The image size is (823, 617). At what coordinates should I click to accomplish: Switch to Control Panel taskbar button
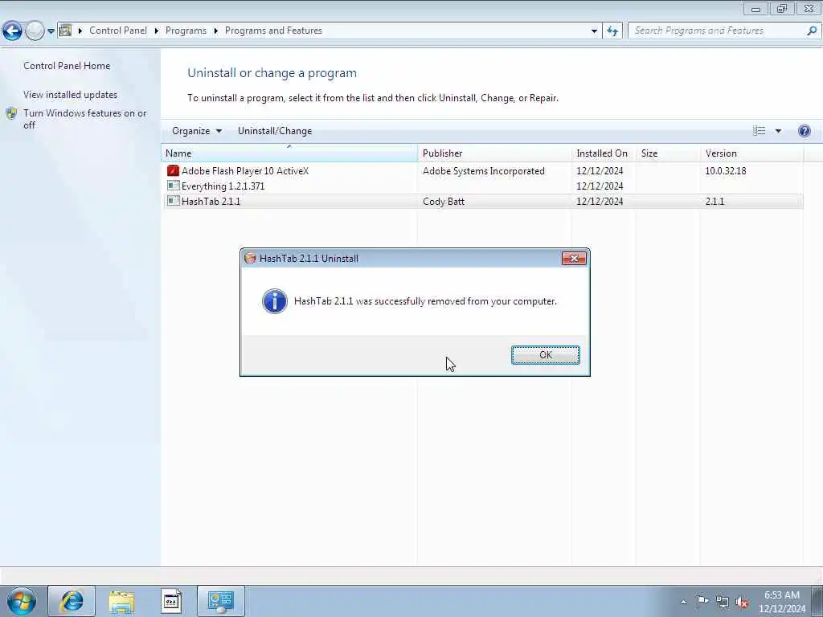(x=221, y=601)
